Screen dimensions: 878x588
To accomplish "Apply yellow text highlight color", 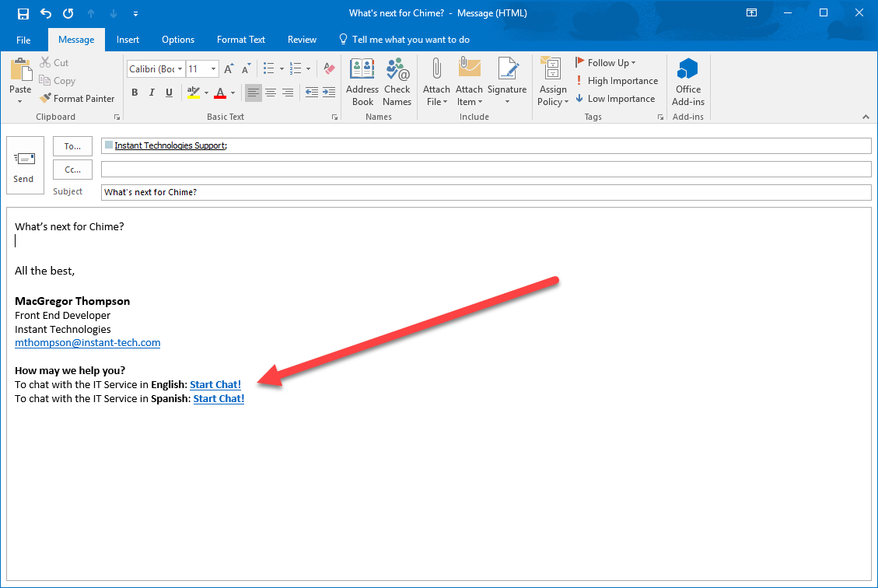I will 194,93.
